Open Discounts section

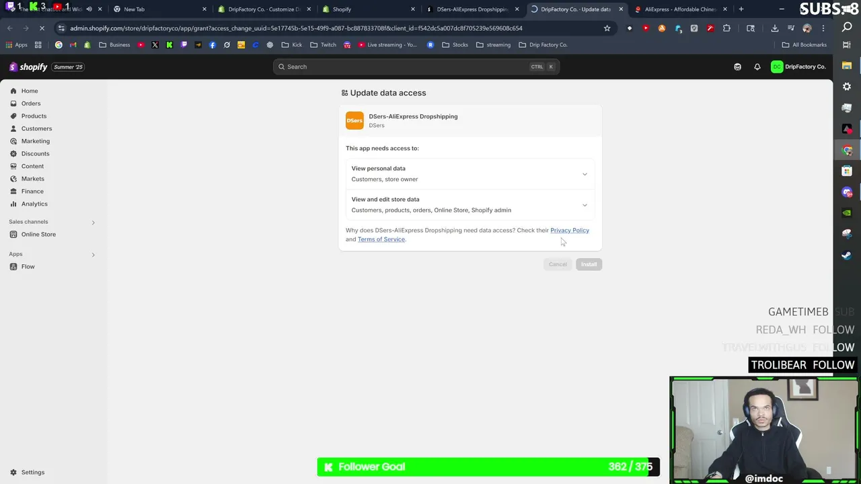[x=35, y=153]
